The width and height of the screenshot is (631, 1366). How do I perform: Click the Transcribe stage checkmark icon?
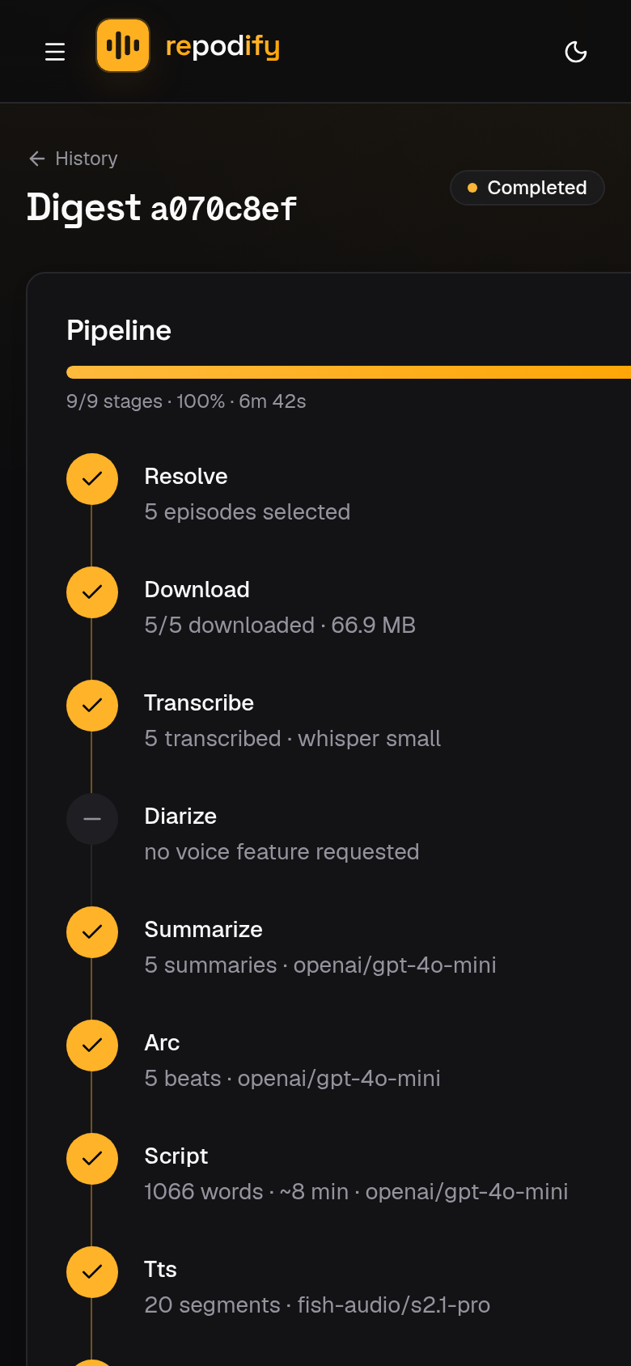point(92,706)
